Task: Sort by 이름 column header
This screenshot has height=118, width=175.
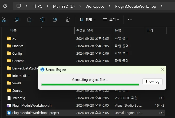Action: [x=13, y=30]
